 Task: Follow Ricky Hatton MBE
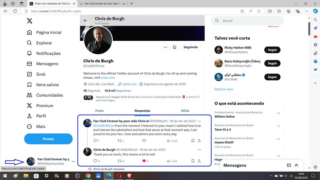pos(272,50)
